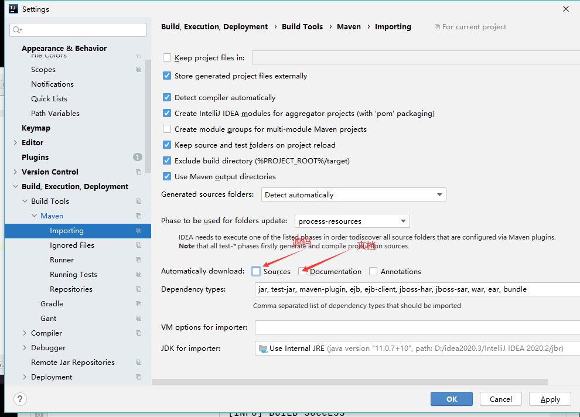
Task: Check the Documentation auto-download box
Action: tap(302, 271)
